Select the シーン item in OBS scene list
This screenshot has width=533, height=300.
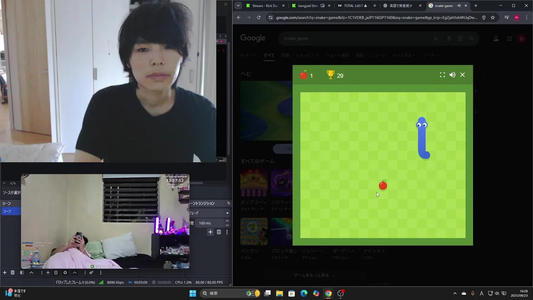point(11,211)
